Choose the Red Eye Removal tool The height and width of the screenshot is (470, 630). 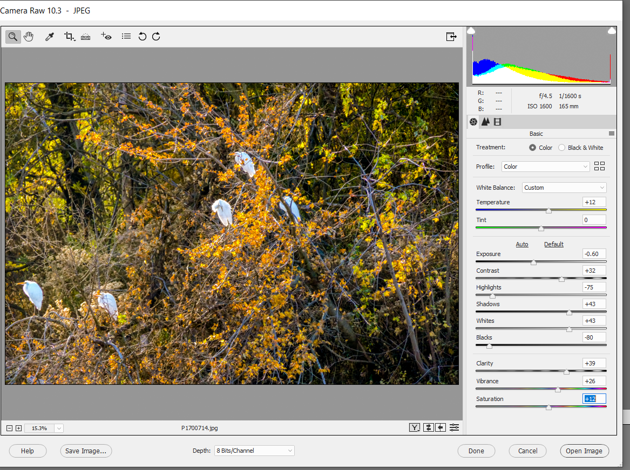pos(106,37)
